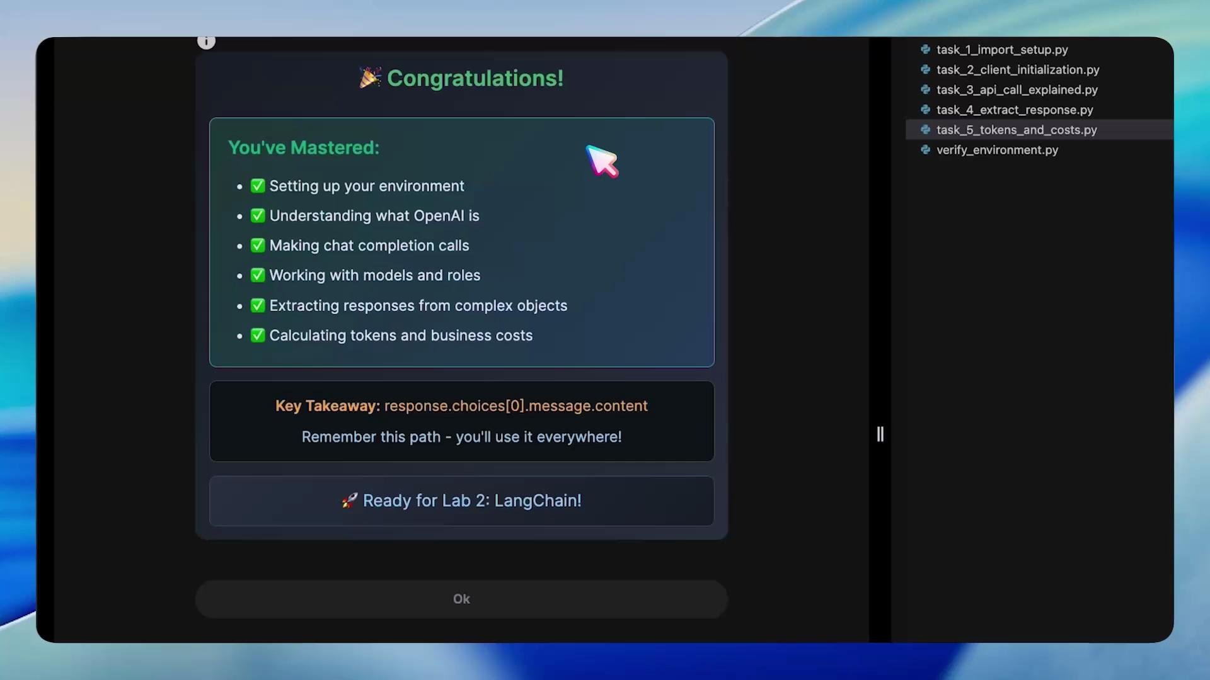The width and height of the screenshot is (1210, 680).
Task: Click Python icon next to task_4_extract_response.py
Action: 925,110
